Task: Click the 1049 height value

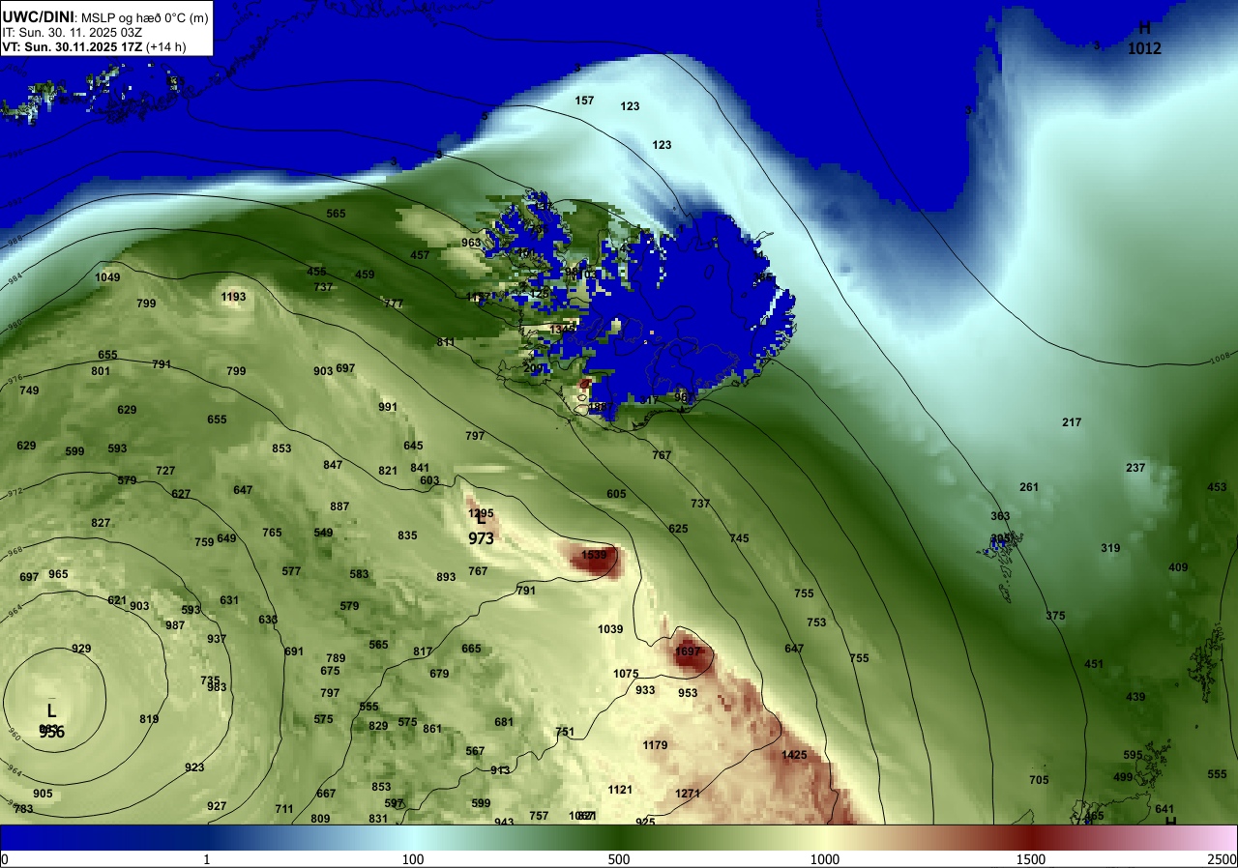Action: click(107, 277)
